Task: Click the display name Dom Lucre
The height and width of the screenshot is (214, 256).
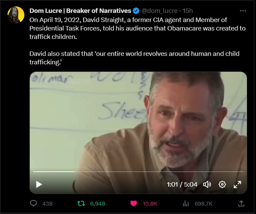Action: [80, 11]
